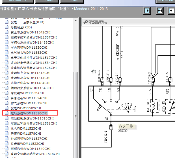
Task: Click document icon beside 喇叭WDM11523CHI
Action: click(x=7, y=128)
